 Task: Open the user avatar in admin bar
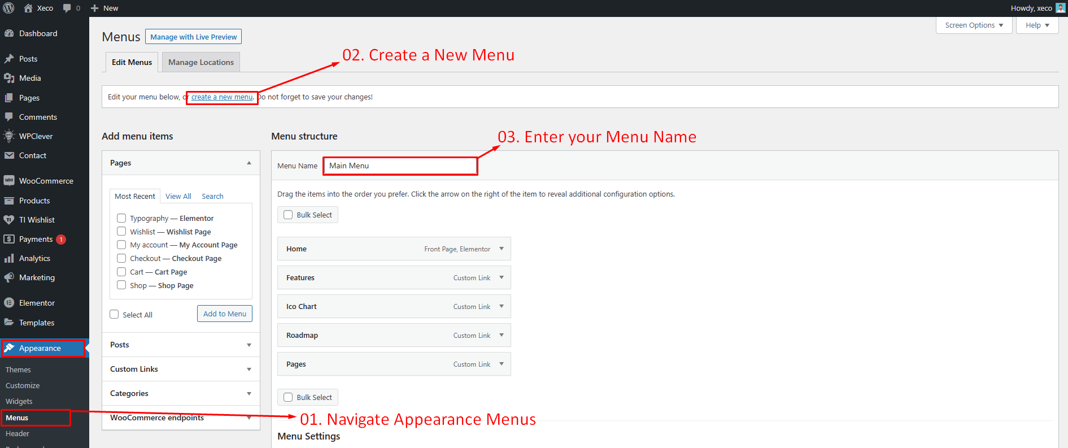(x=1060, y=8)
